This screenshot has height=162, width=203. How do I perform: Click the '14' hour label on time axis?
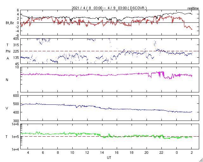102,153
